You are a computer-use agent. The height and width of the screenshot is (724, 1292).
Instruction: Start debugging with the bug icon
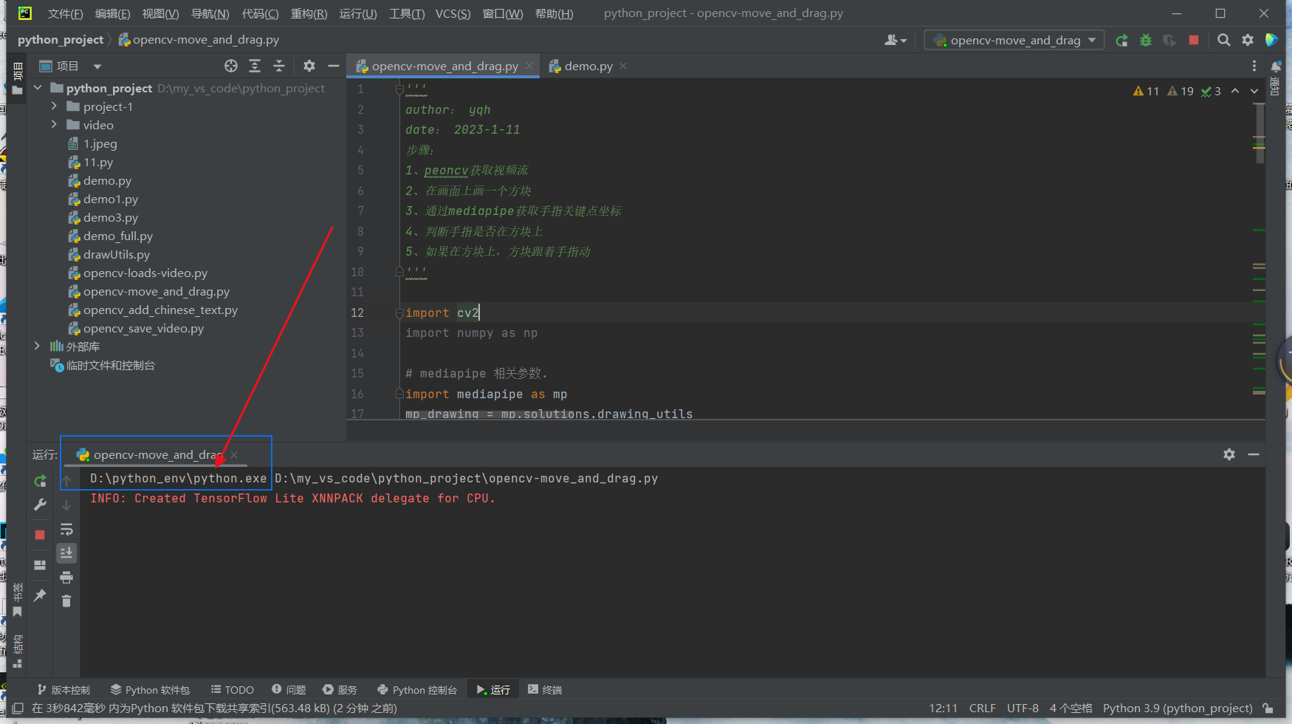1145,40
